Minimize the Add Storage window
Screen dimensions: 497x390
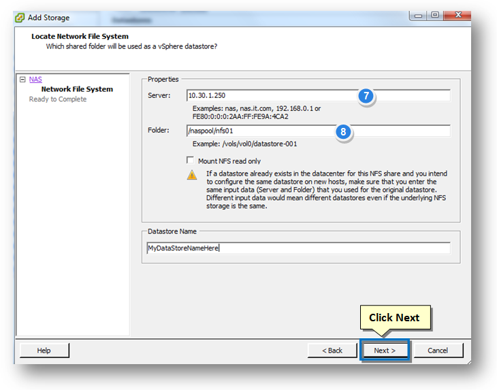(x=418, y=15)
